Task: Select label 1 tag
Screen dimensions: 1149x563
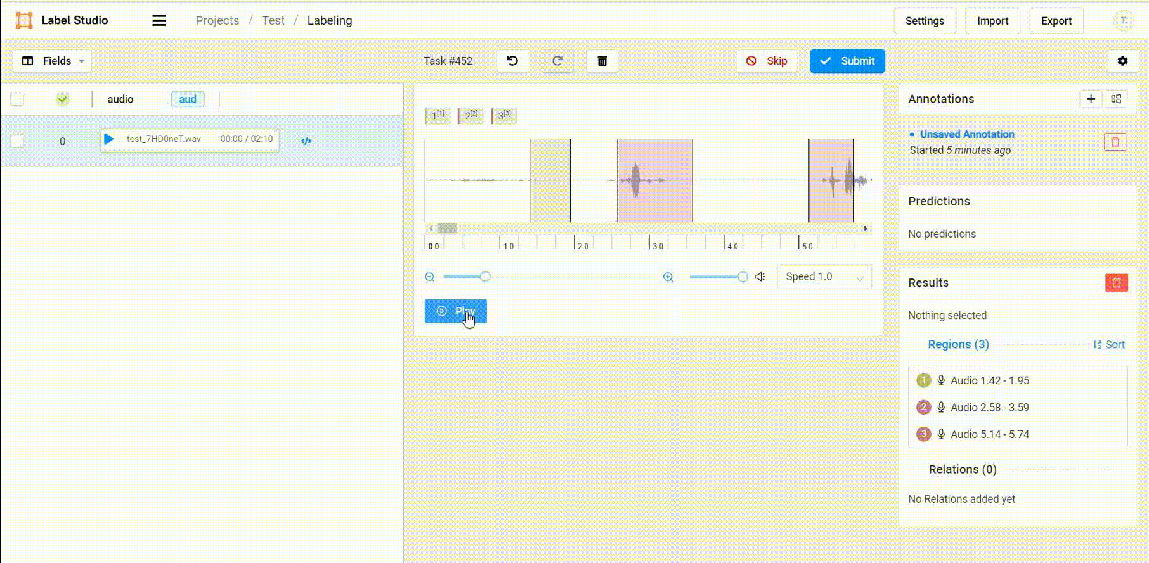Action: [x=438, y=115]
